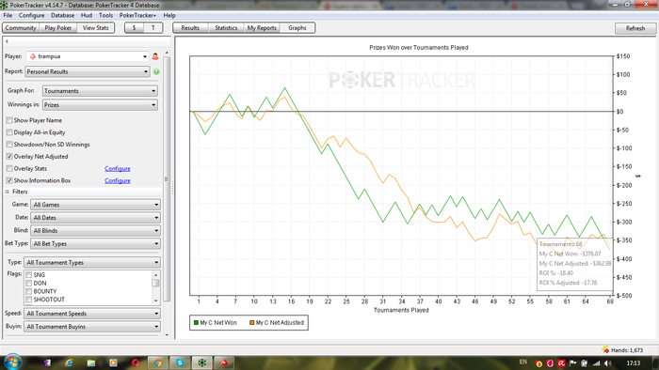The height and width of the screenshot is (370, 659).
Task: Tick the DON flag checkbox
Action: pos(28,284)
